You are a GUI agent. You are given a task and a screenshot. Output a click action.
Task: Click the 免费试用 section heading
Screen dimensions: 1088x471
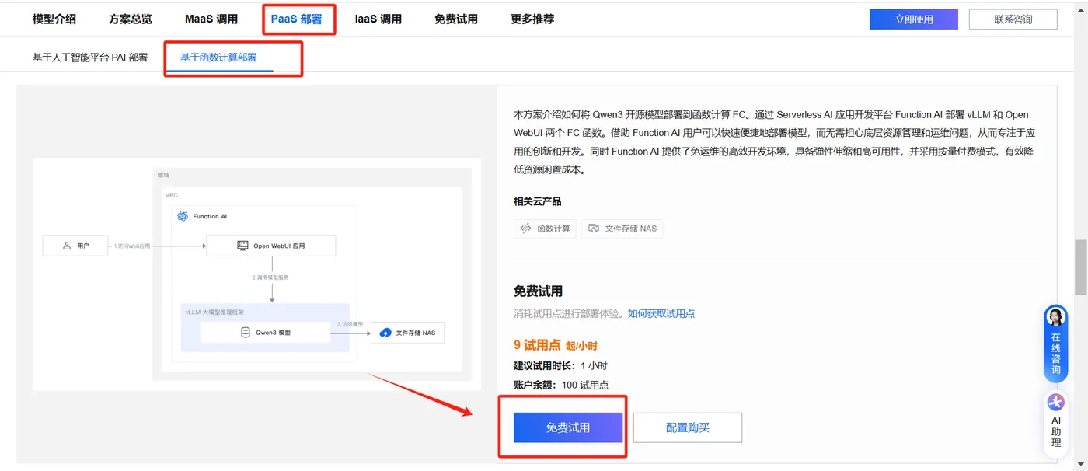click(x=538, y=291)
